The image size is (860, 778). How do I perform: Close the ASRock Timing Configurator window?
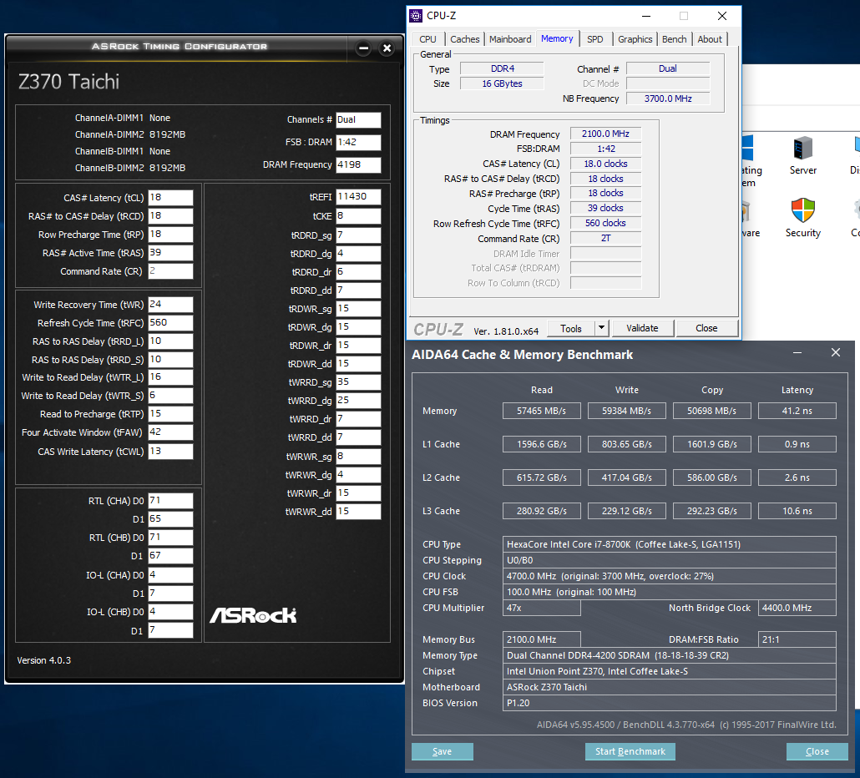(x=387, y=48)
